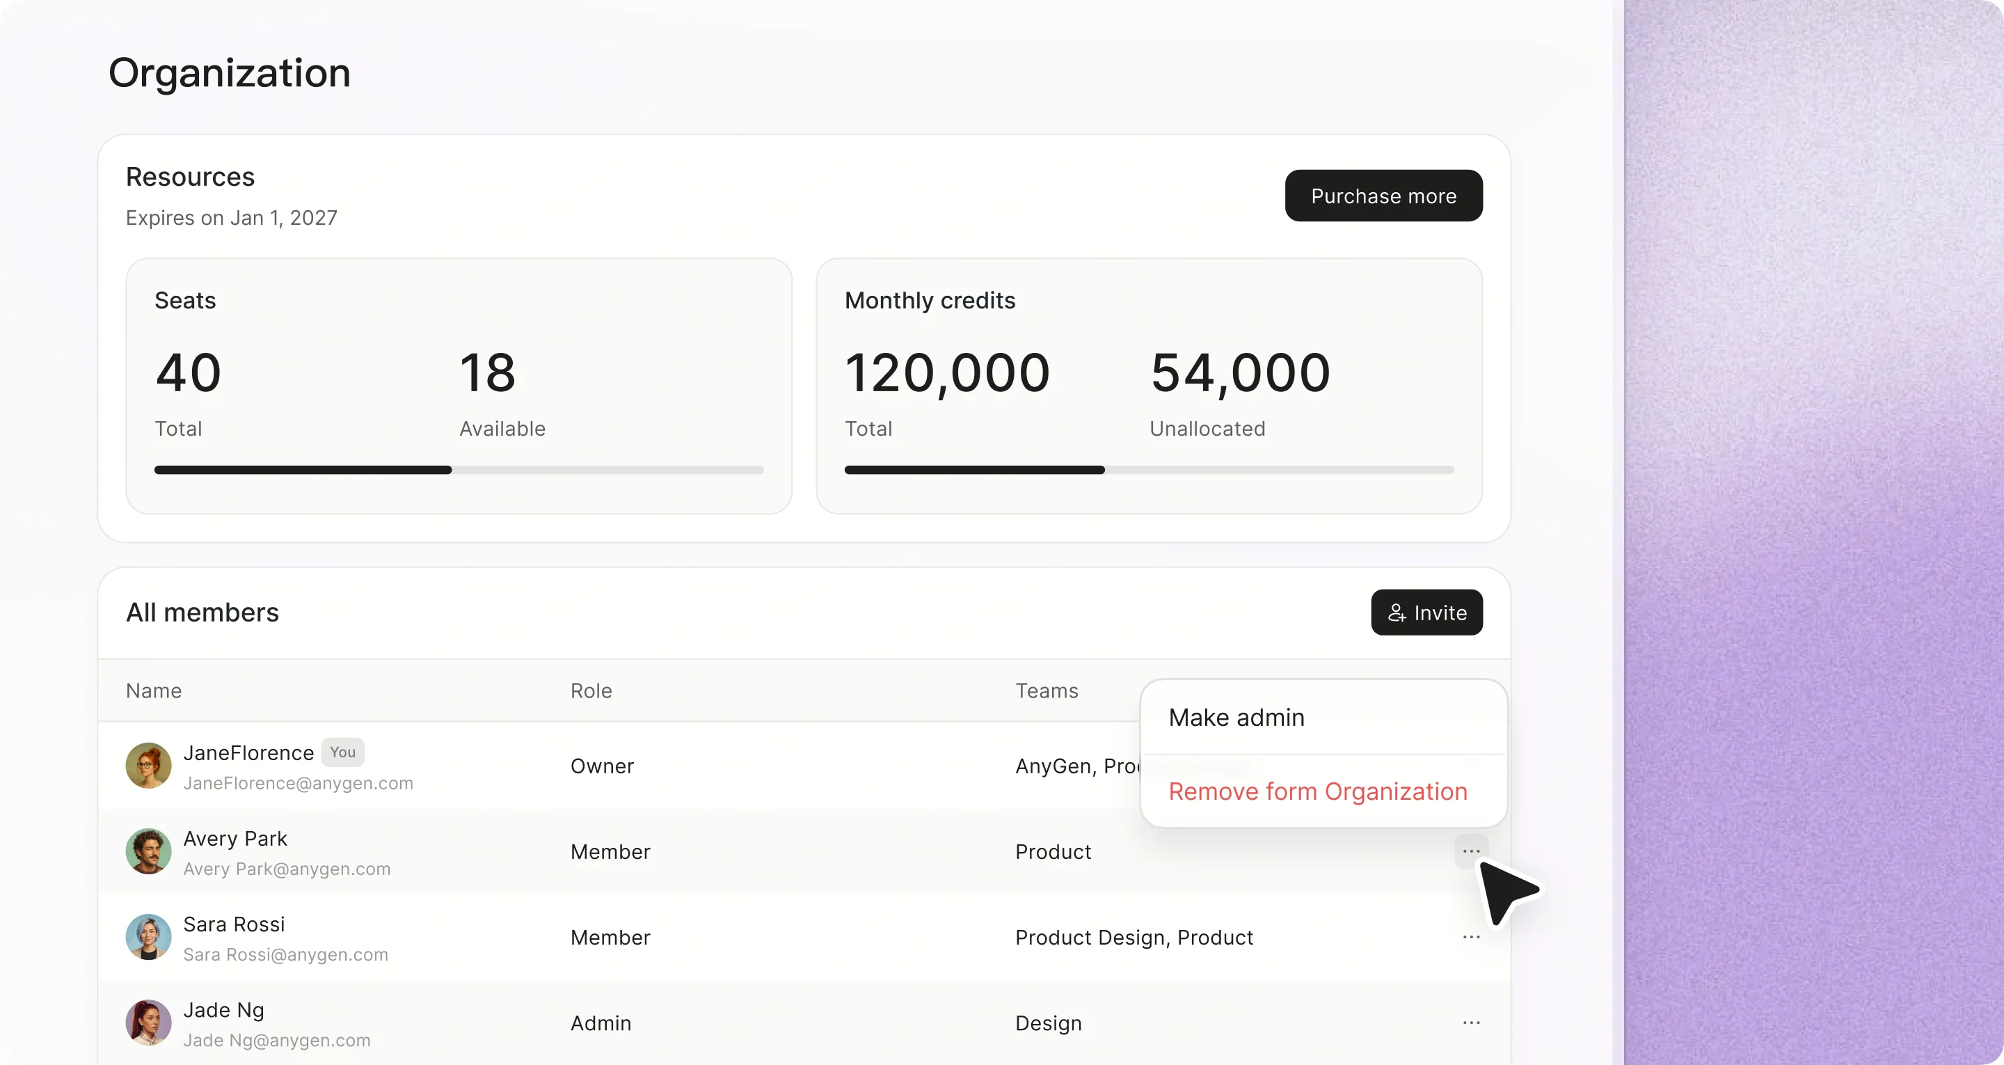Select the Avery Park member name

235,839
